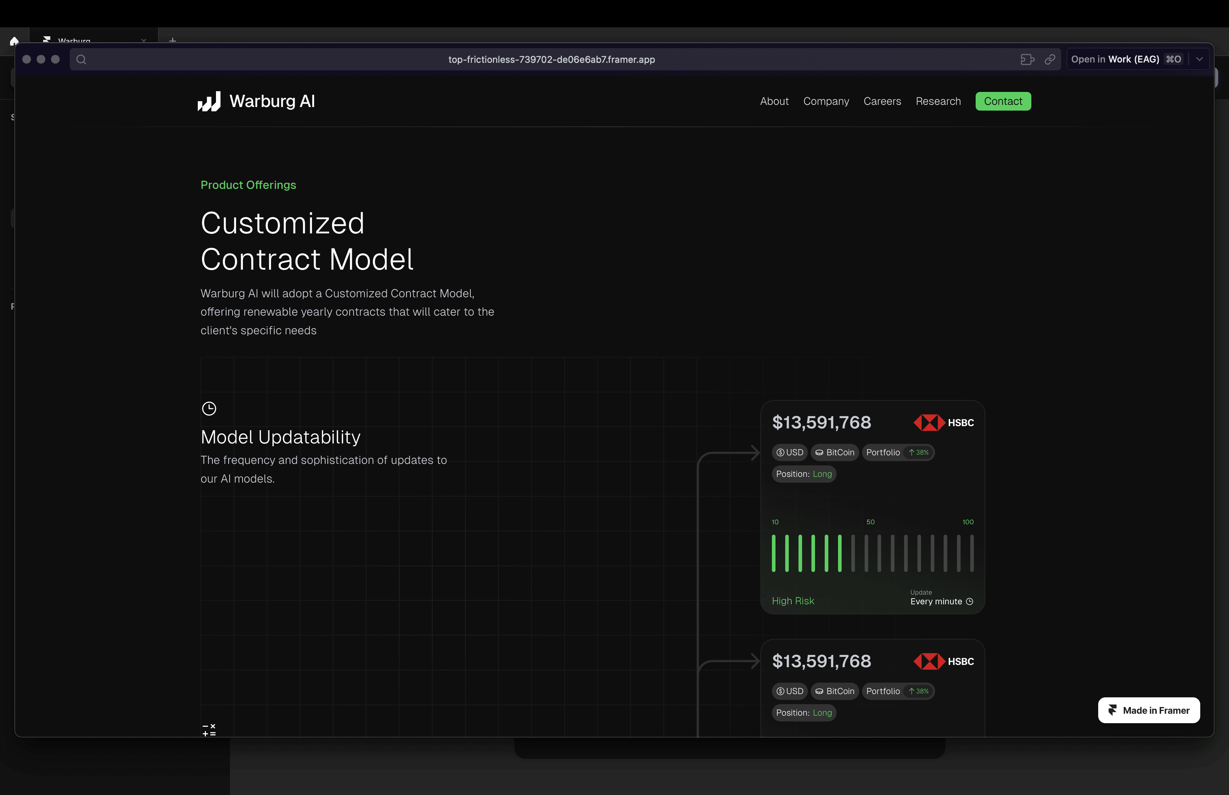1229x795 pixels.
Task: Click the HSBC logo in the bottom card
Action: tap(943, 661)
